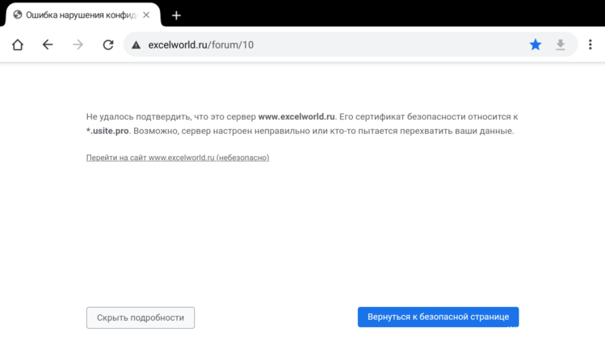The height and width of the screenshot is (340, 605).
Task: Toggle the blue bookmark star
Action: (x=536, y=44)
